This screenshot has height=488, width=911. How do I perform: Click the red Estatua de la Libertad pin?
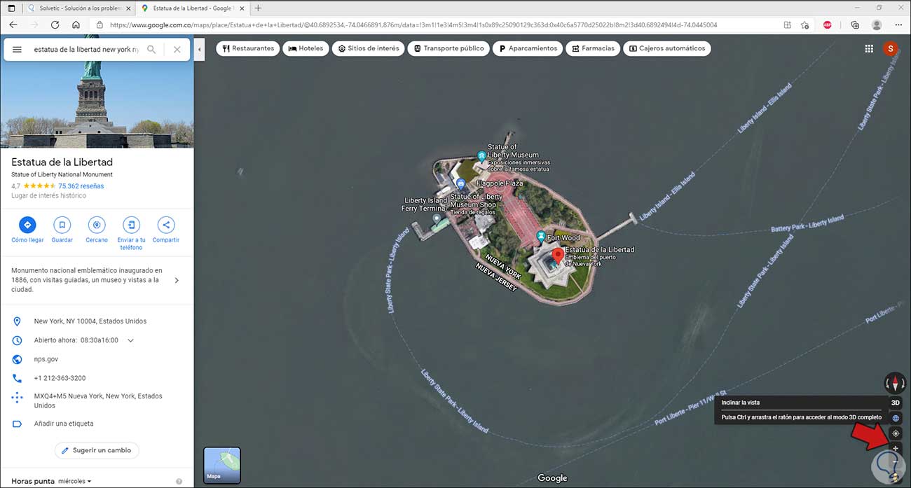558,257
